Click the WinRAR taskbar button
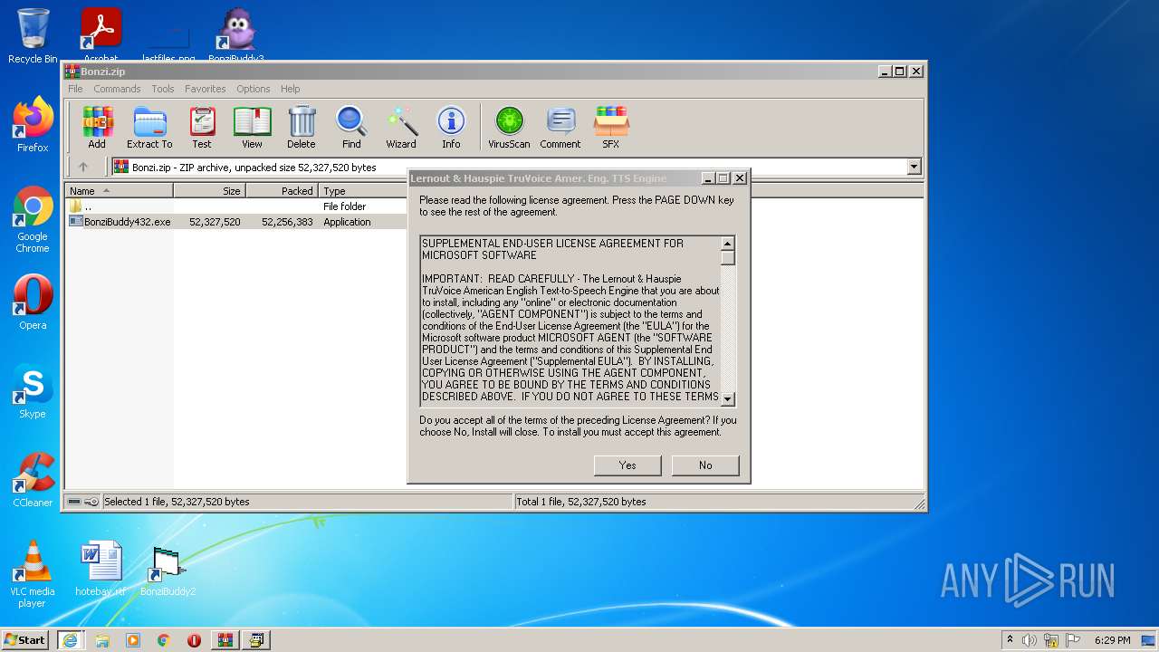The image size is (1159, 652). pyautogui.click(x=225, y=640)
